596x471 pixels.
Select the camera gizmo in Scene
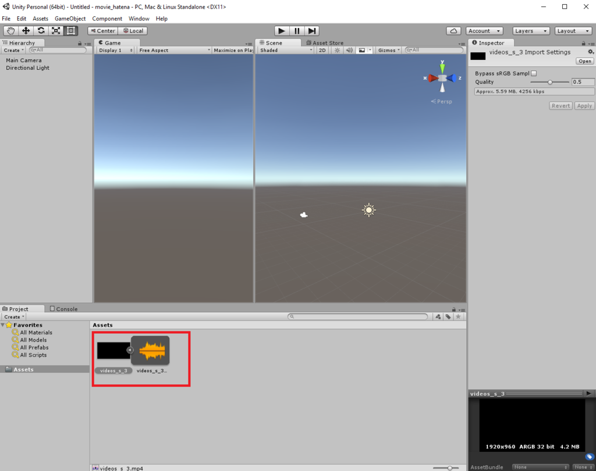tap(304, 215)
